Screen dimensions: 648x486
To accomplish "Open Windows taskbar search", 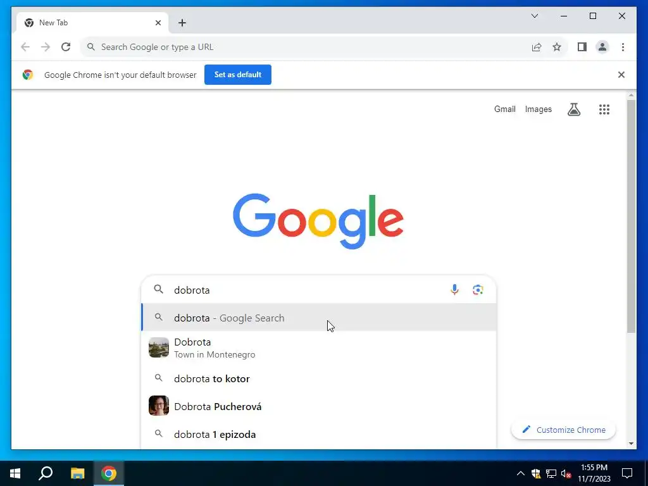I will [46, 473].
